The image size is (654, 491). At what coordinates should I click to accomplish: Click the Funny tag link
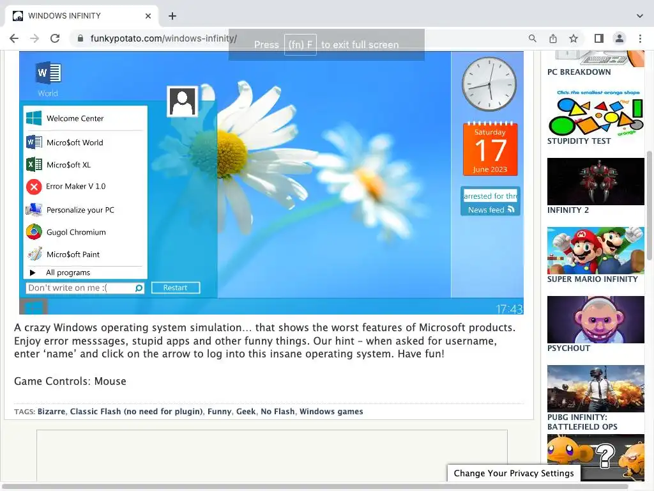tap(220, 411)
